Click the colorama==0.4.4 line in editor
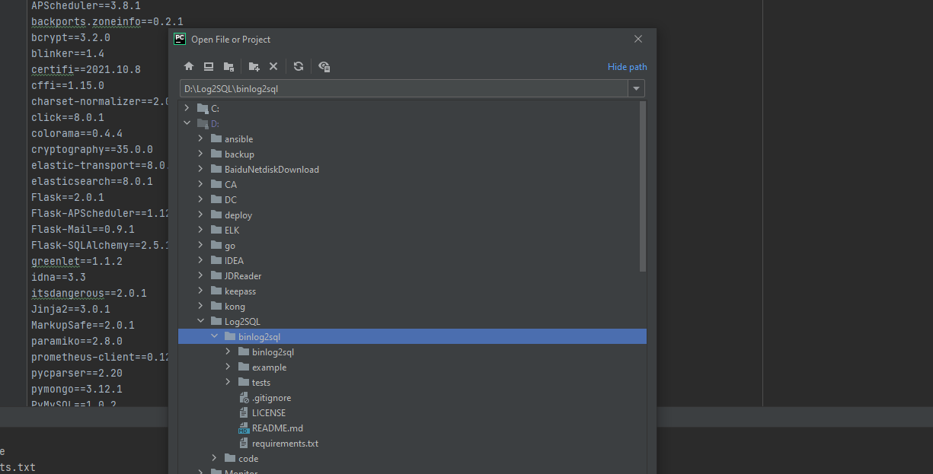The width and height of the screenshot is (933, 474). coord(77,133)
